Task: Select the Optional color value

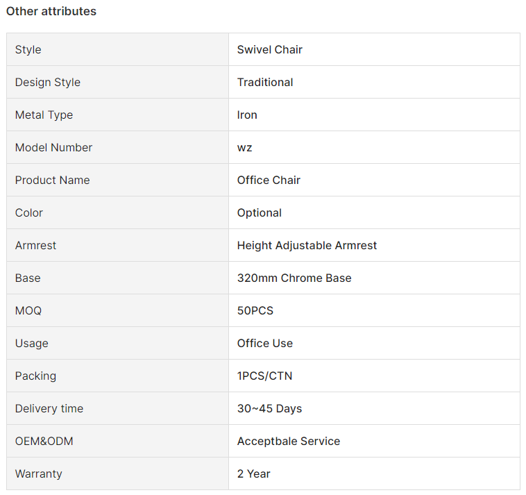Action: 260,212
